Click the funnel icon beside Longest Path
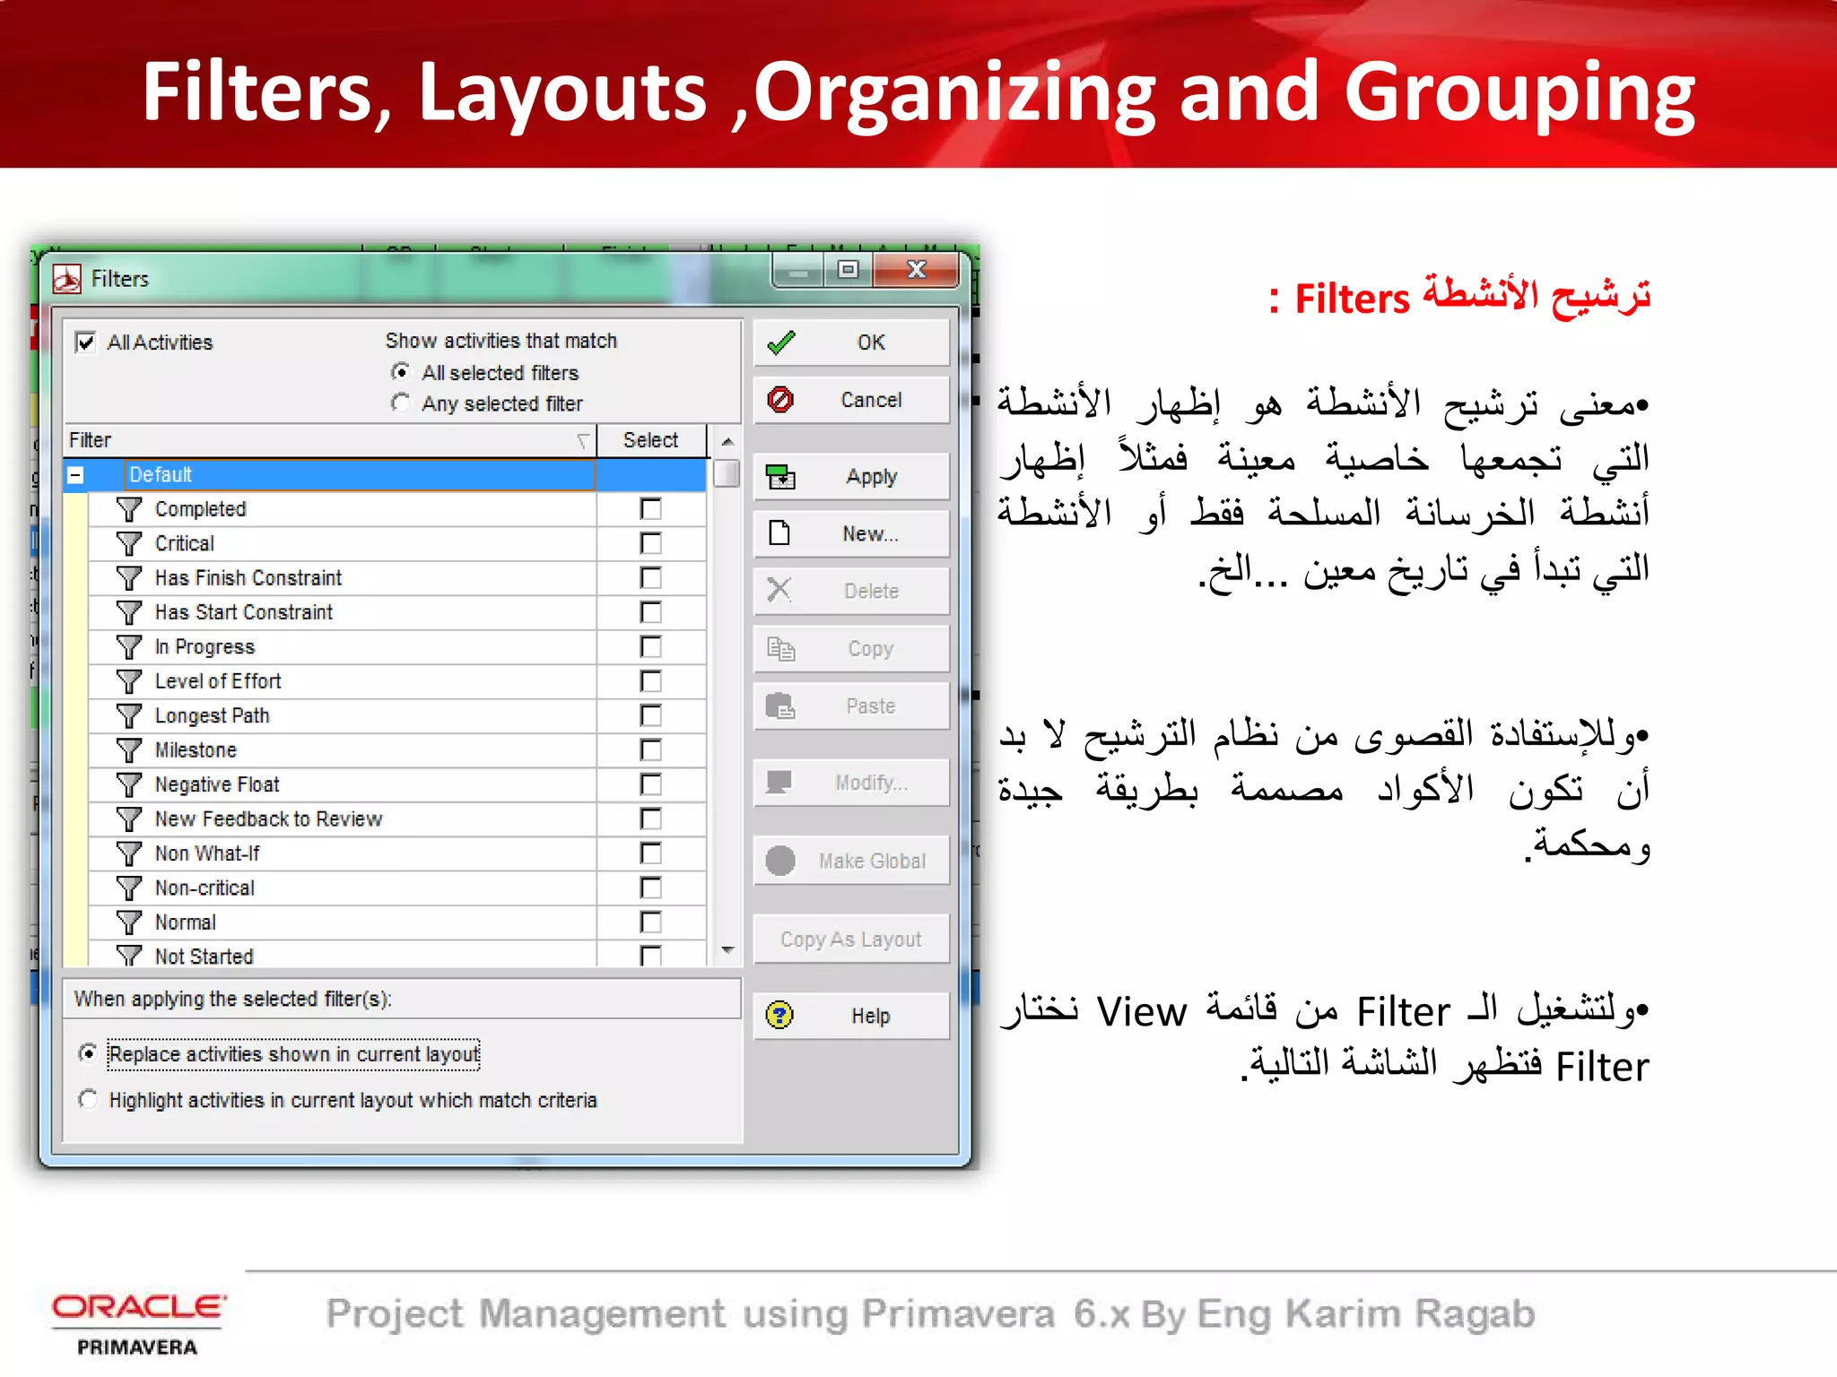The height and width of the screenshot is (1377, 1837). (x=129, y=715)
